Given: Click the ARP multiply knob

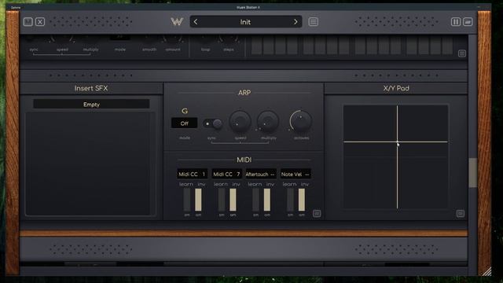Looking at the screenshot, I should 268,122.
